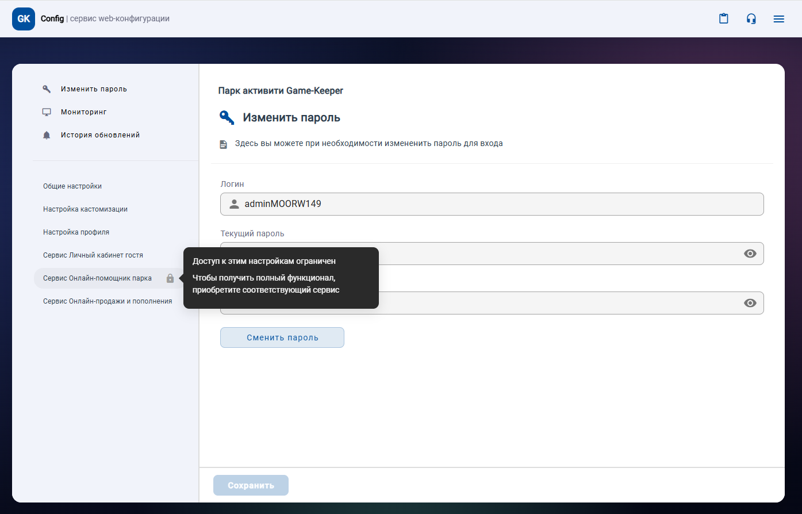Image resolution: width=802 pixels, height=514 pixels.
Task: Open Общие настройки in sidebar
Action: click(72, 186)
